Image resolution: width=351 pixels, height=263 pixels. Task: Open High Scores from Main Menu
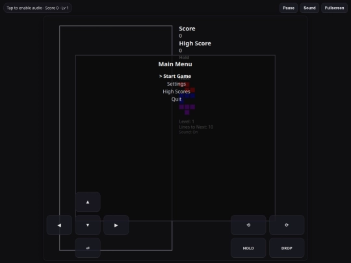tap(176, 92)
